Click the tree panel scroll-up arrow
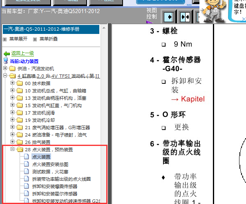The image size is (246, 204). 104,28
